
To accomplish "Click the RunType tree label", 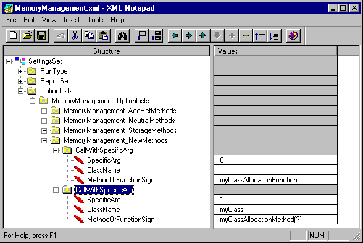I will (x=54, y=71).
